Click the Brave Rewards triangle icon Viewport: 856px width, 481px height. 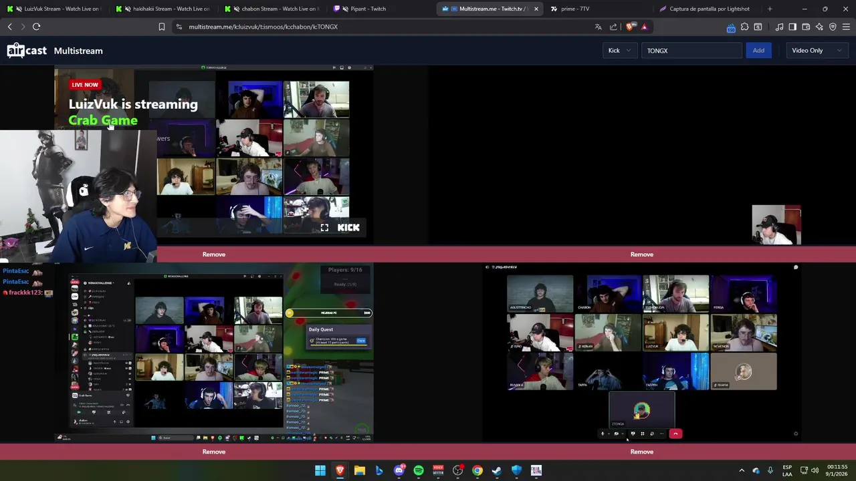tap(644, 27)
